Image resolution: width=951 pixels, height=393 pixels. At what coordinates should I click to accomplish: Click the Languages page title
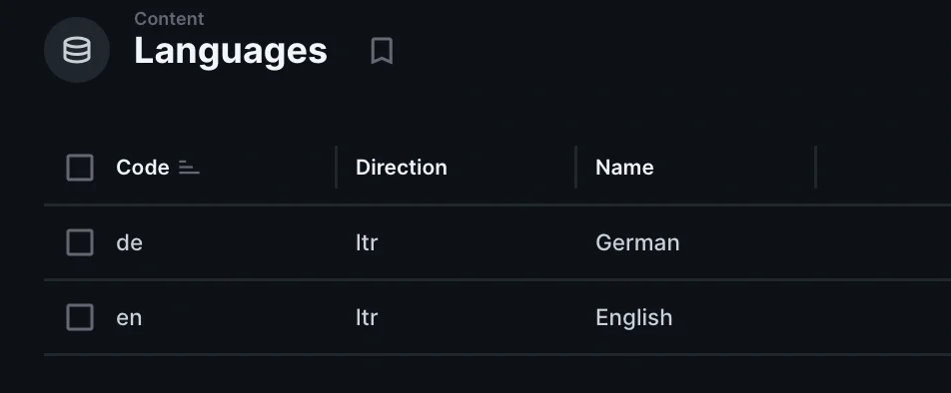pyautogui.click(x=231, y=50)
